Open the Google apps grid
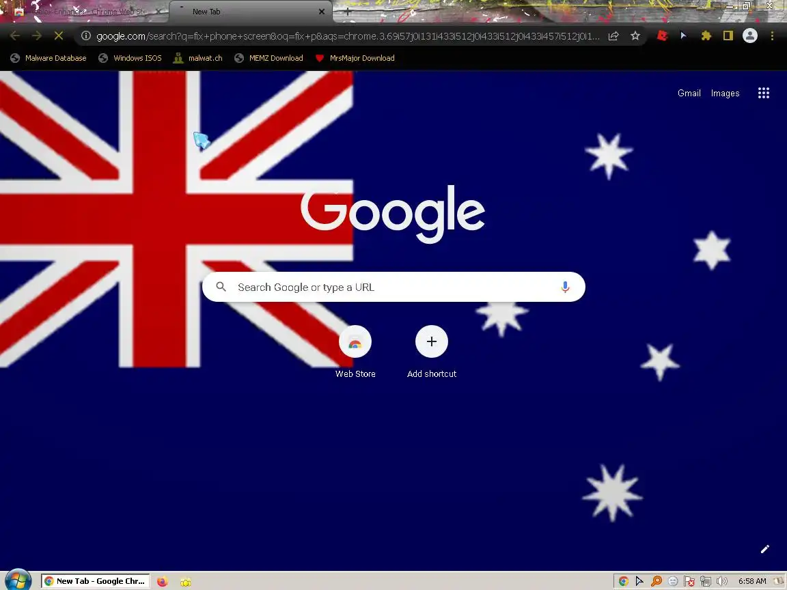The image size is (787, 590). (763, 93)
